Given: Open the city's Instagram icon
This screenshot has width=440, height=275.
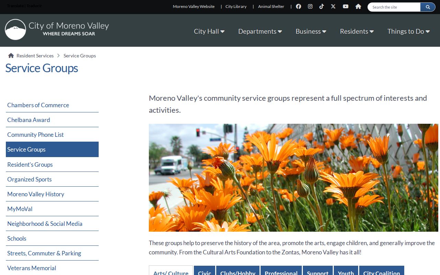Looking at the screenshot, I should (310, 7).
